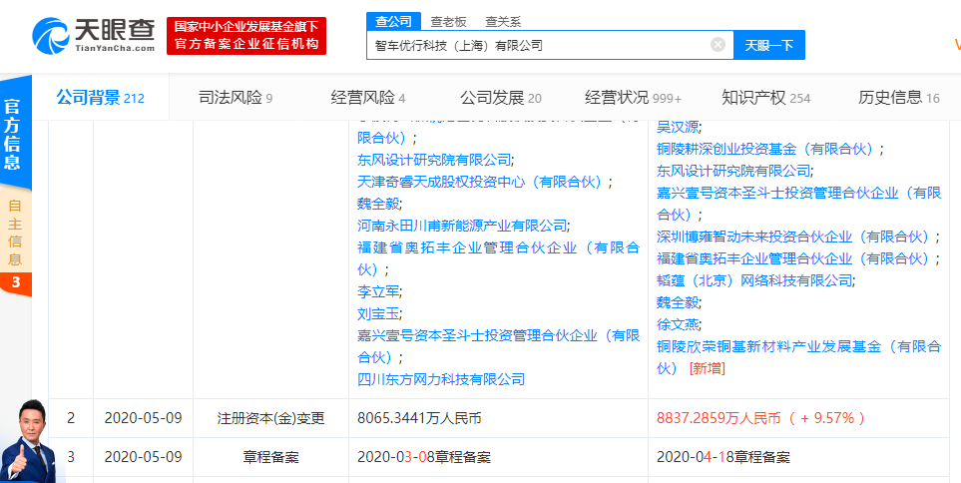
Task: Open right column 魏全毅 link
Action: pos(679,302)
